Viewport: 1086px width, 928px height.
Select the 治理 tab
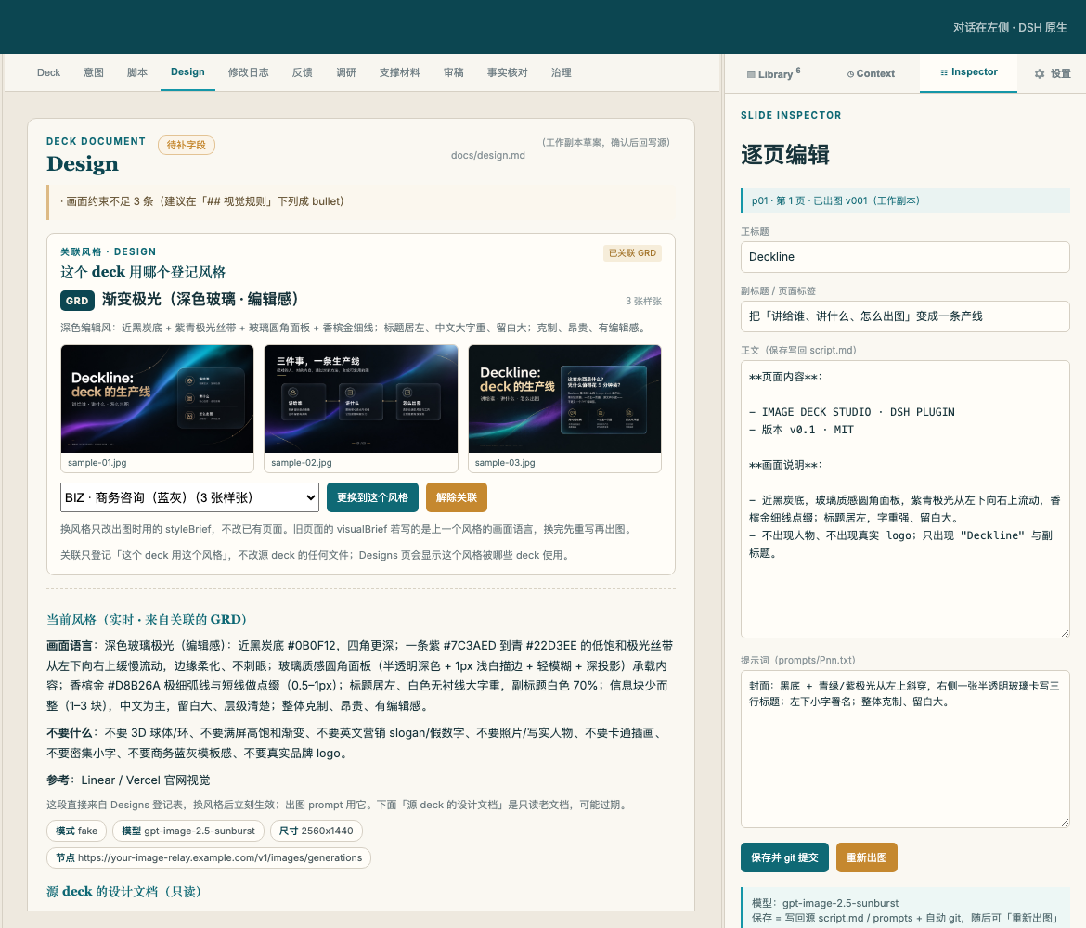pyautogui.click(x=561, y=72)
